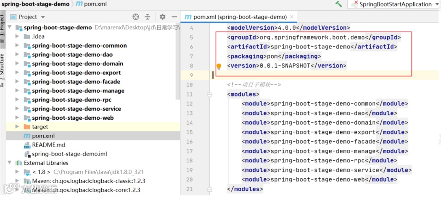Screen dimensions: 441x197
Task: Open the Project panel gear settings
Action: 163,17
